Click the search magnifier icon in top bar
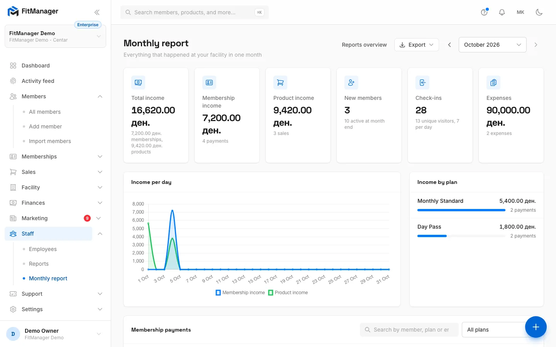Screen dimensions: 556x347 point(128,12)
